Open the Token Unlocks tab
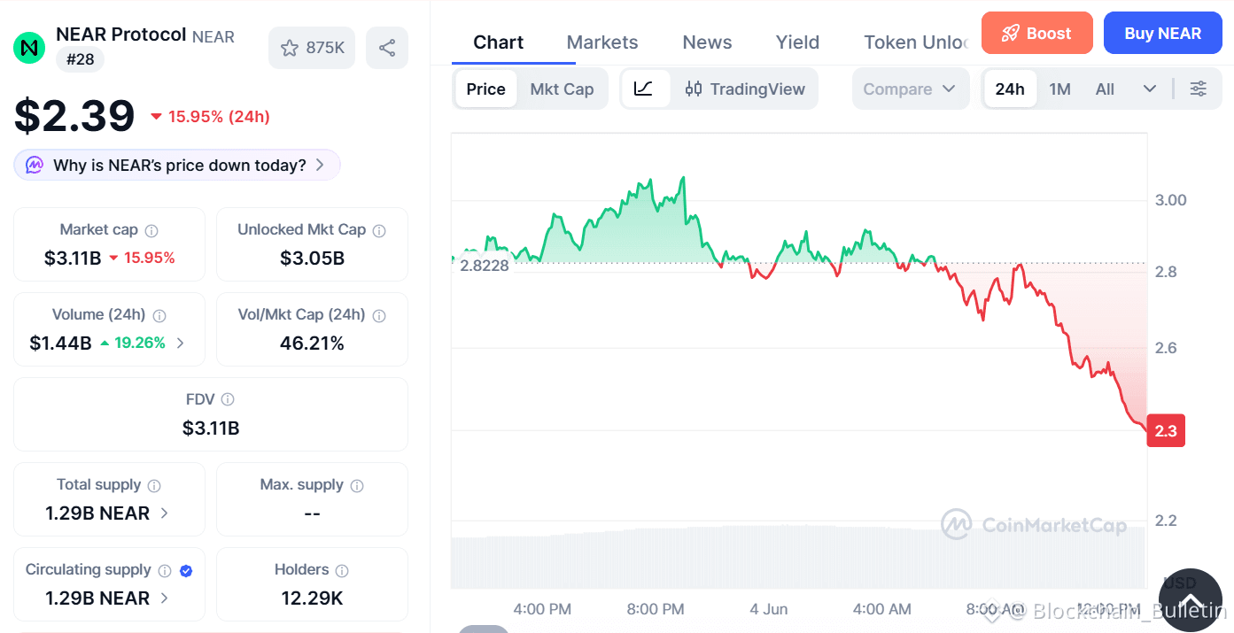The image size is (1234, 633). pos(916,42)
